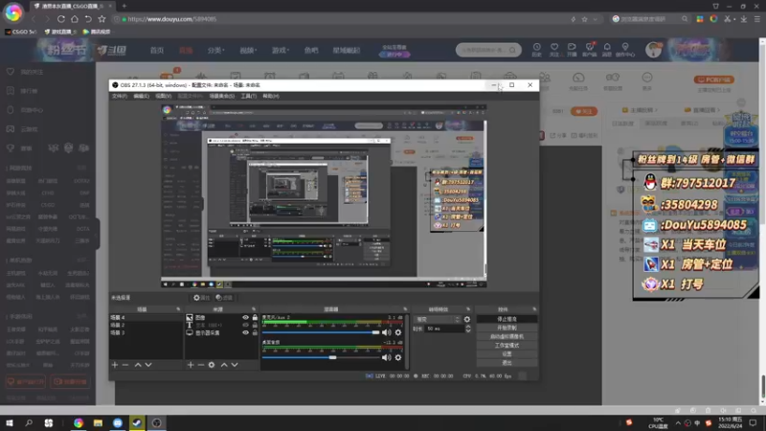Open OBS 编辑(E) menu

tap(141, 97)
